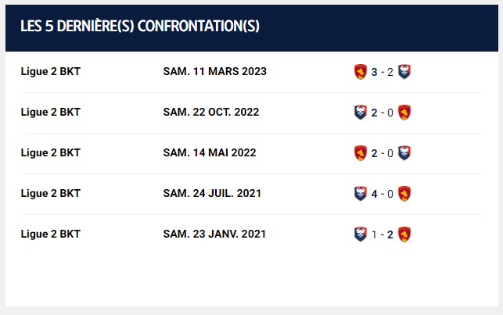Click Ligue 2 BKT label in the last row
Screen dimensions: 503x315
tap(50, 234)
